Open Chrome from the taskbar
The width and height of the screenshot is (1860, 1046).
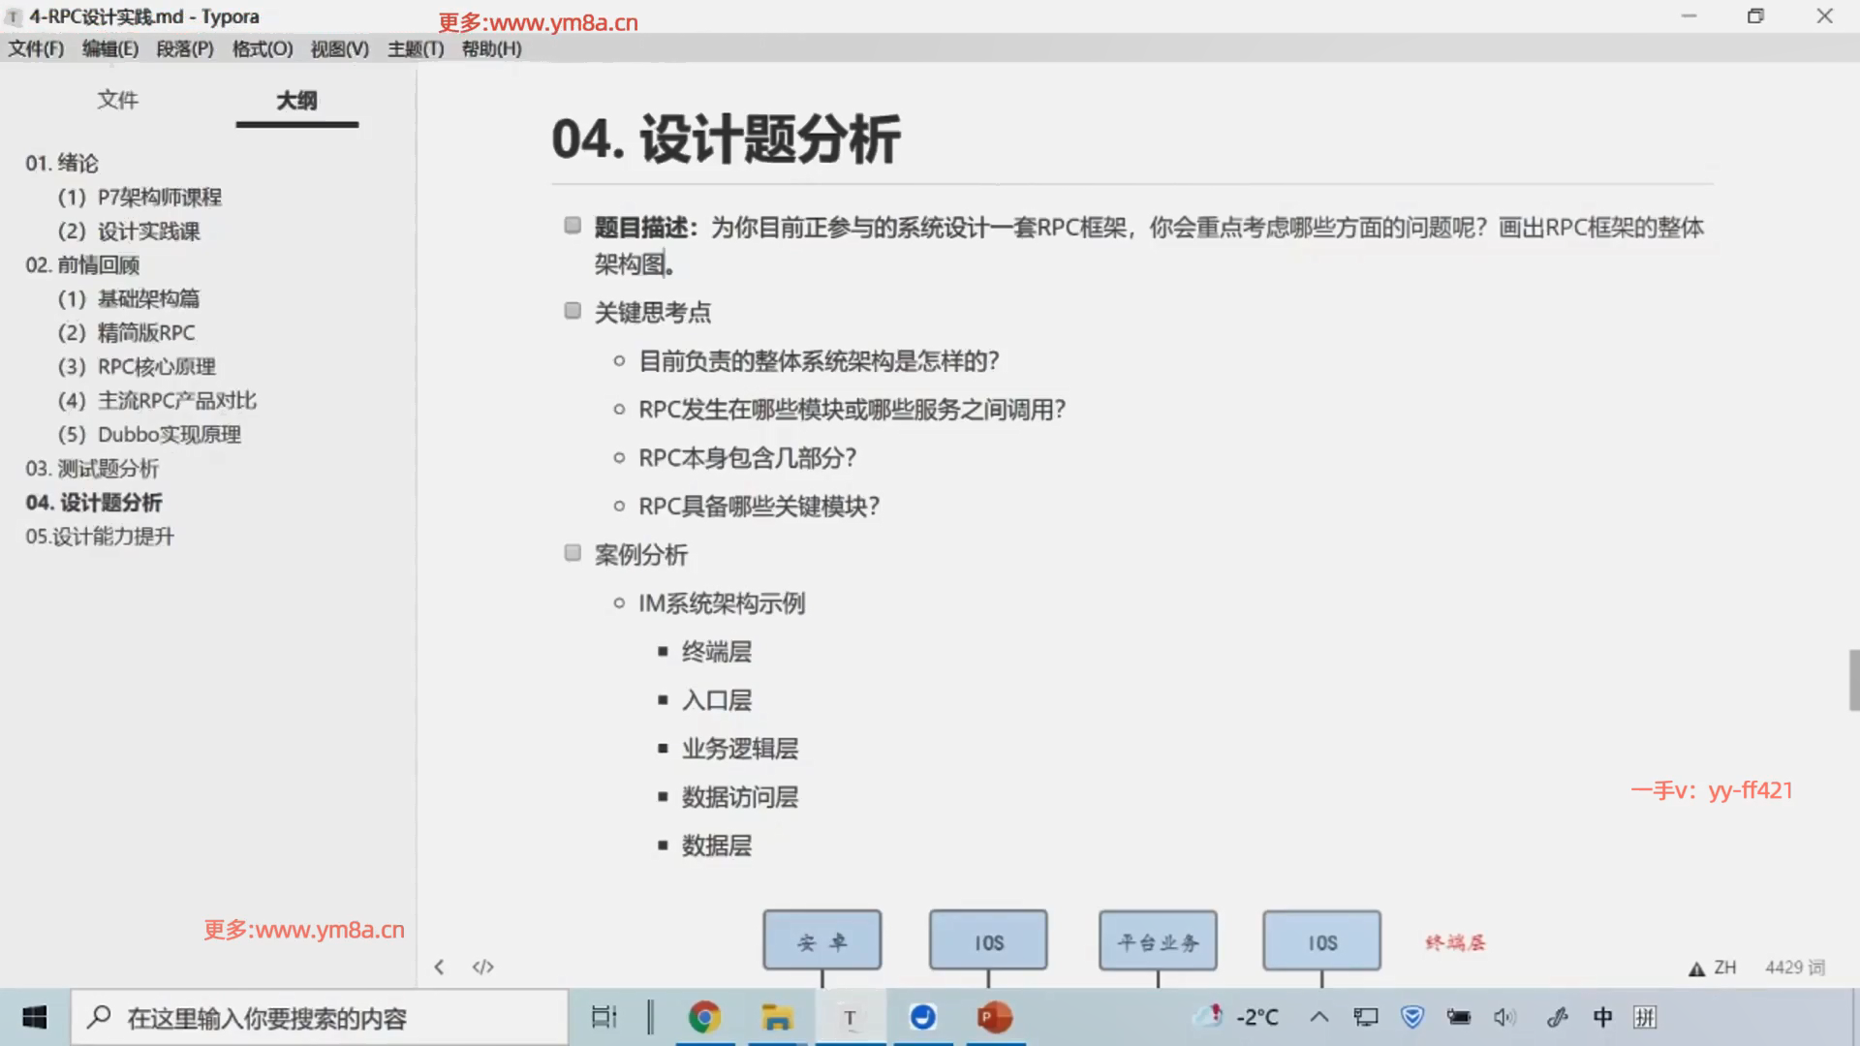[x=704, y=1017]
